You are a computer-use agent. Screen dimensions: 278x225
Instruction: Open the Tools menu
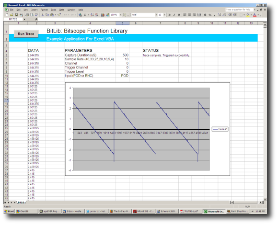(x=53, y=10)
